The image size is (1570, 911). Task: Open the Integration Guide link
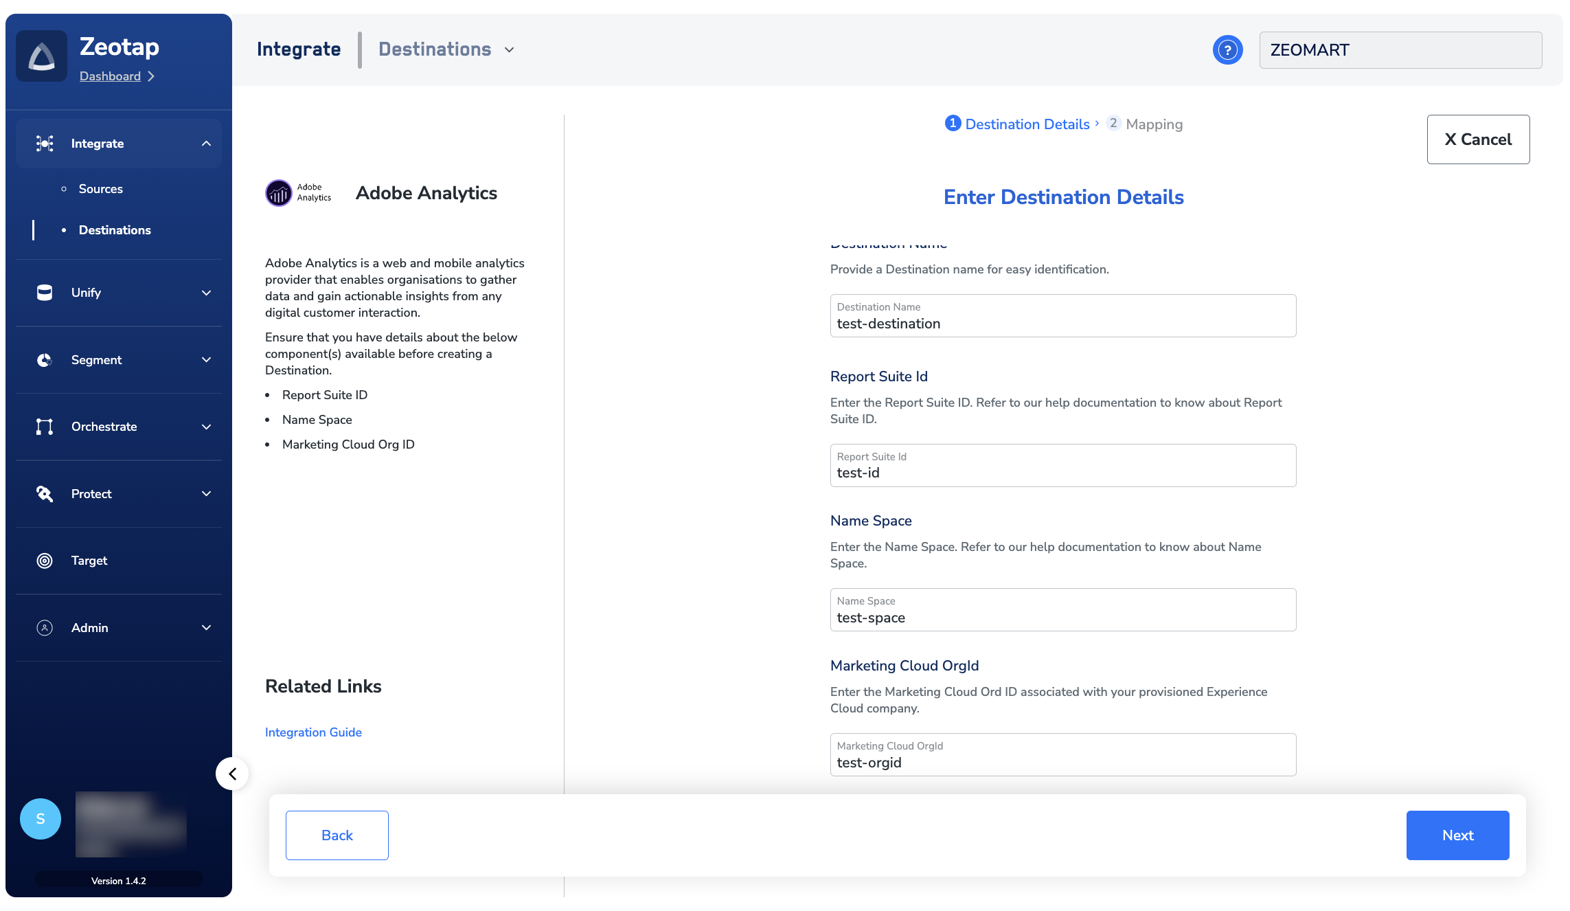(x=313, y=732)
